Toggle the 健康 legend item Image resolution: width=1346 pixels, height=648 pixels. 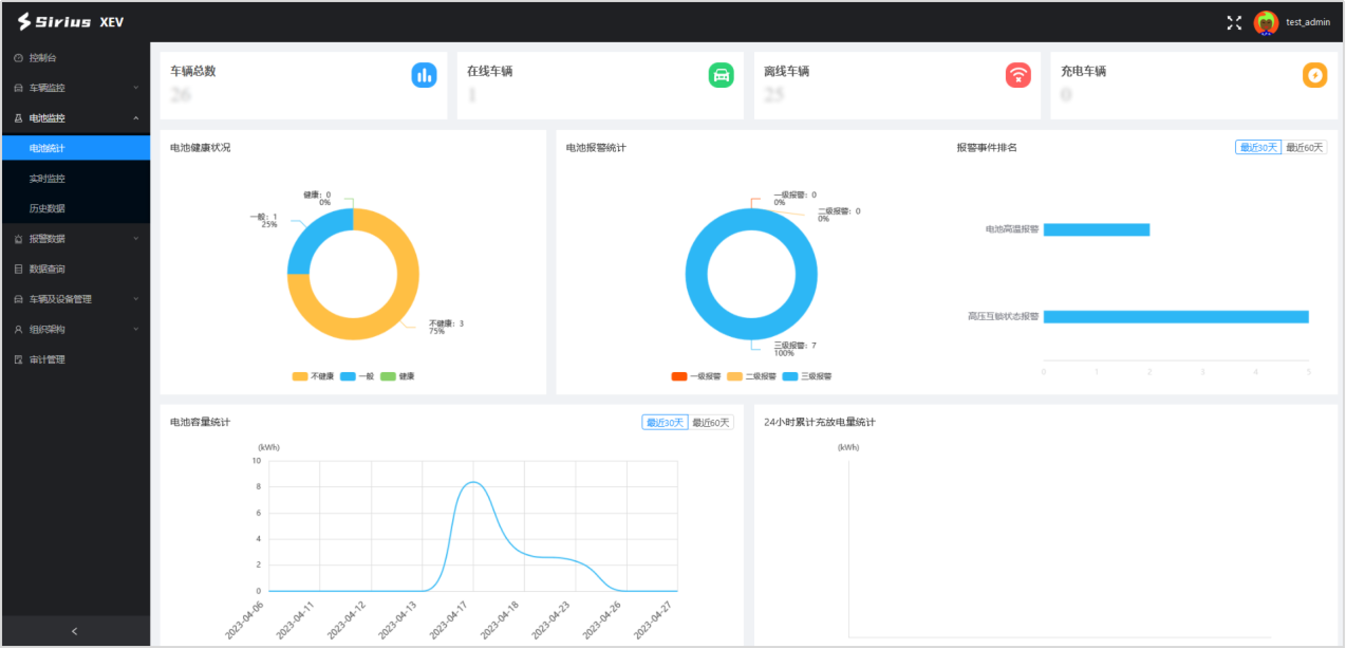(x=397, y=376)
